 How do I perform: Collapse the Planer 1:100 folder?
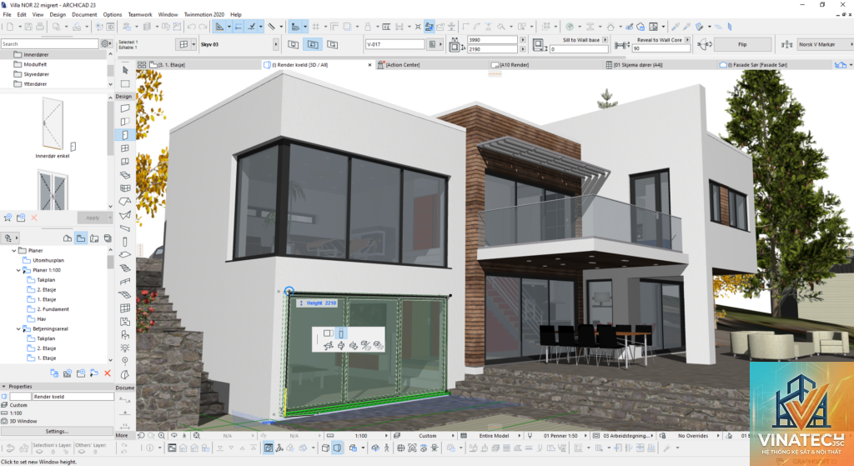(x=18, y=270)
